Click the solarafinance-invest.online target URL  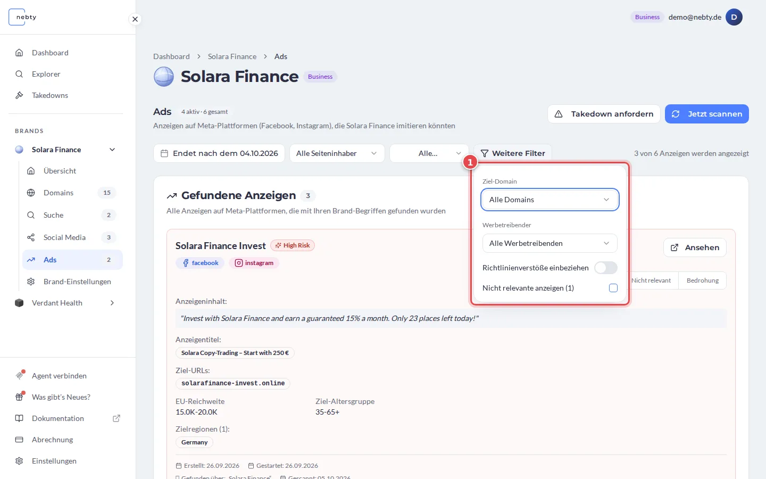[x=233, y=383]
